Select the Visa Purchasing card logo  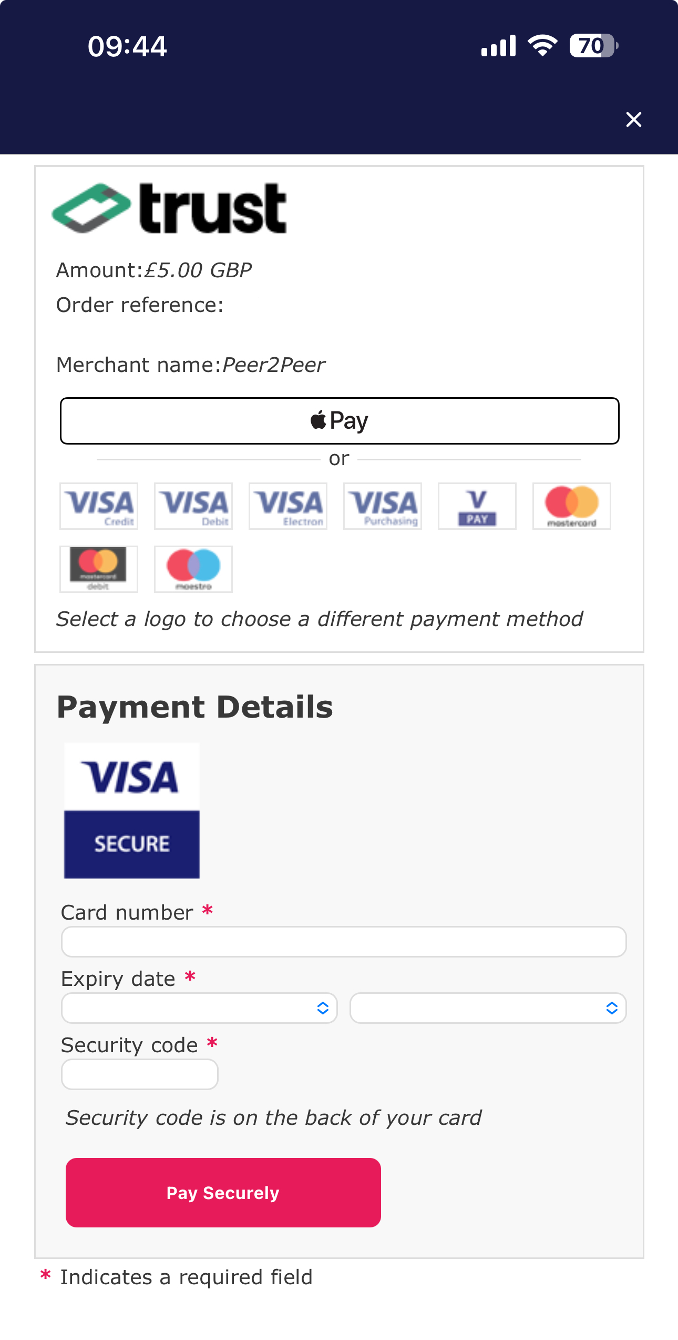tap(383, 506)
